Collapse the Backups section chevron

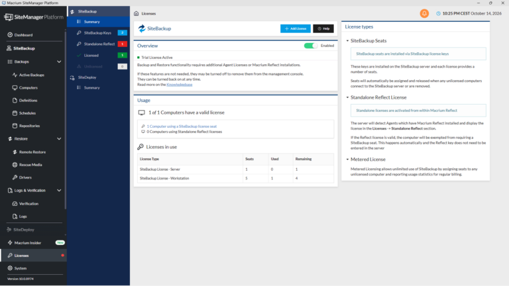tap(59, 62)
